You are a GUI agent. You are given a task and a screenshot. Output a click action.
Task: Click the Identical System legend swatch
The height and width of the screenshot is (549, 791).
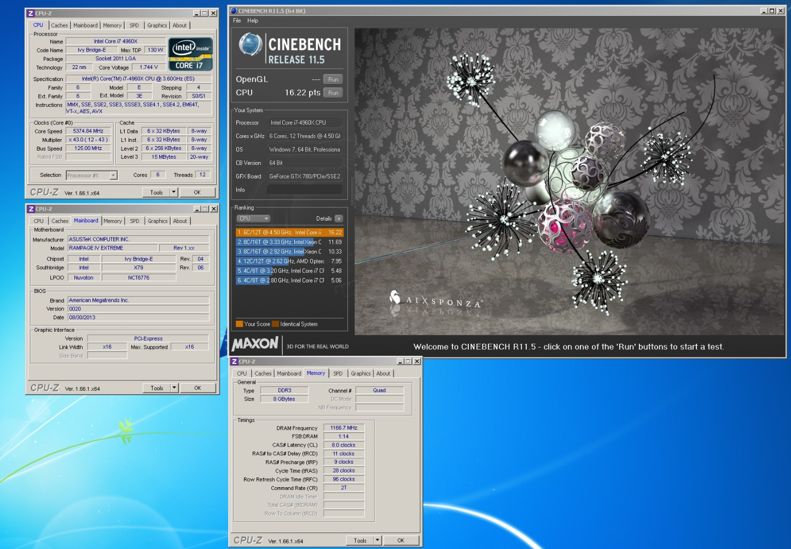tap(275, 324)
